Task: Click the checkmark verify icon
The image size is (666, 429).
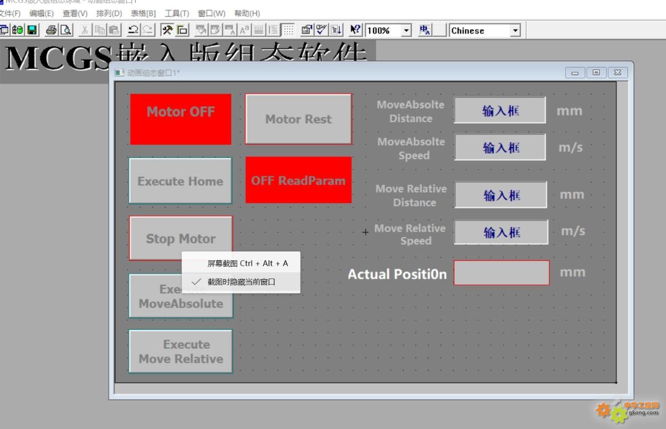Action: (322, 30)
